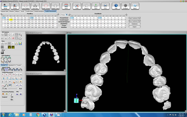The image size is (187, 117).
Task: Open the Windows Start menu
Action: (x=3, y=115)
